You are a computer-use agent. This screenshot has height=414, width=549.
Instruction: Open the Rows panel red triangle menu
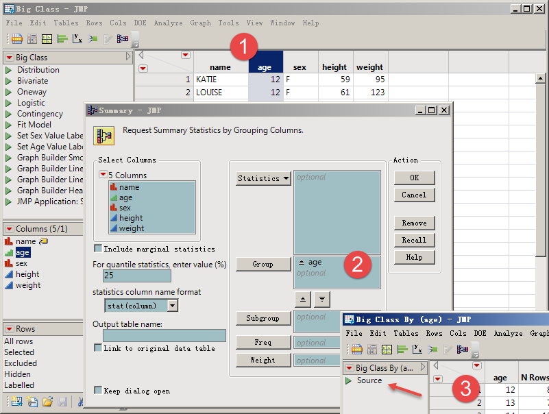coord(10,329)
